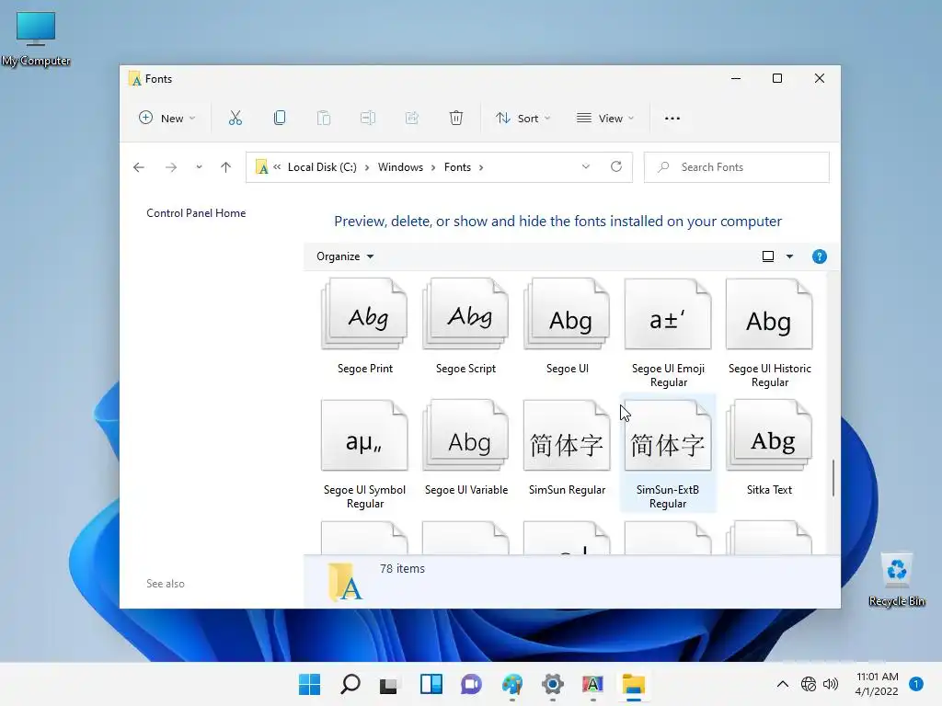Image resolution: width=942 pixels, height=706 pixels.
Task: Click the change view icon button
Action: pyautogui.click(x=768, y=256)
